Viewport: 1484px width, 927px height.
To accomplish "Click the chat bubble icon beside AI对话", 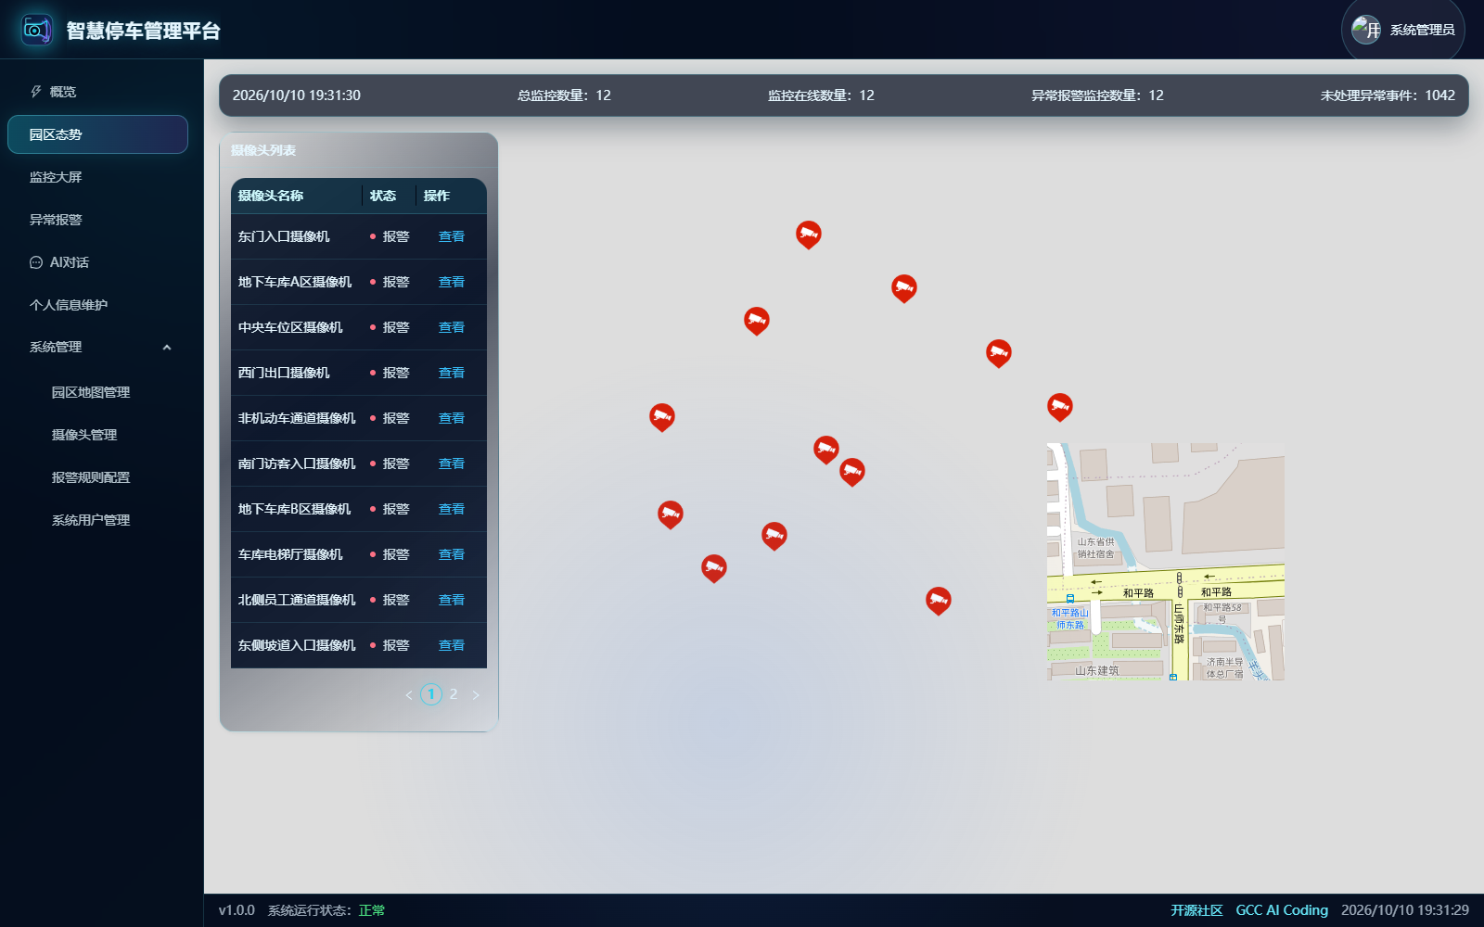I will tap(36, 262).
